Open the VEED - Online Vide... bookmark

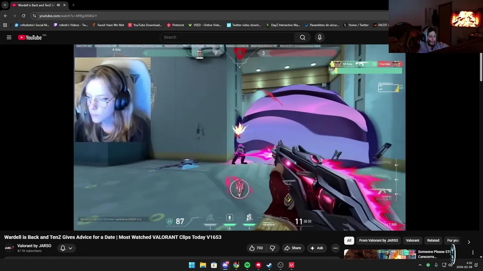coord(205,25)
